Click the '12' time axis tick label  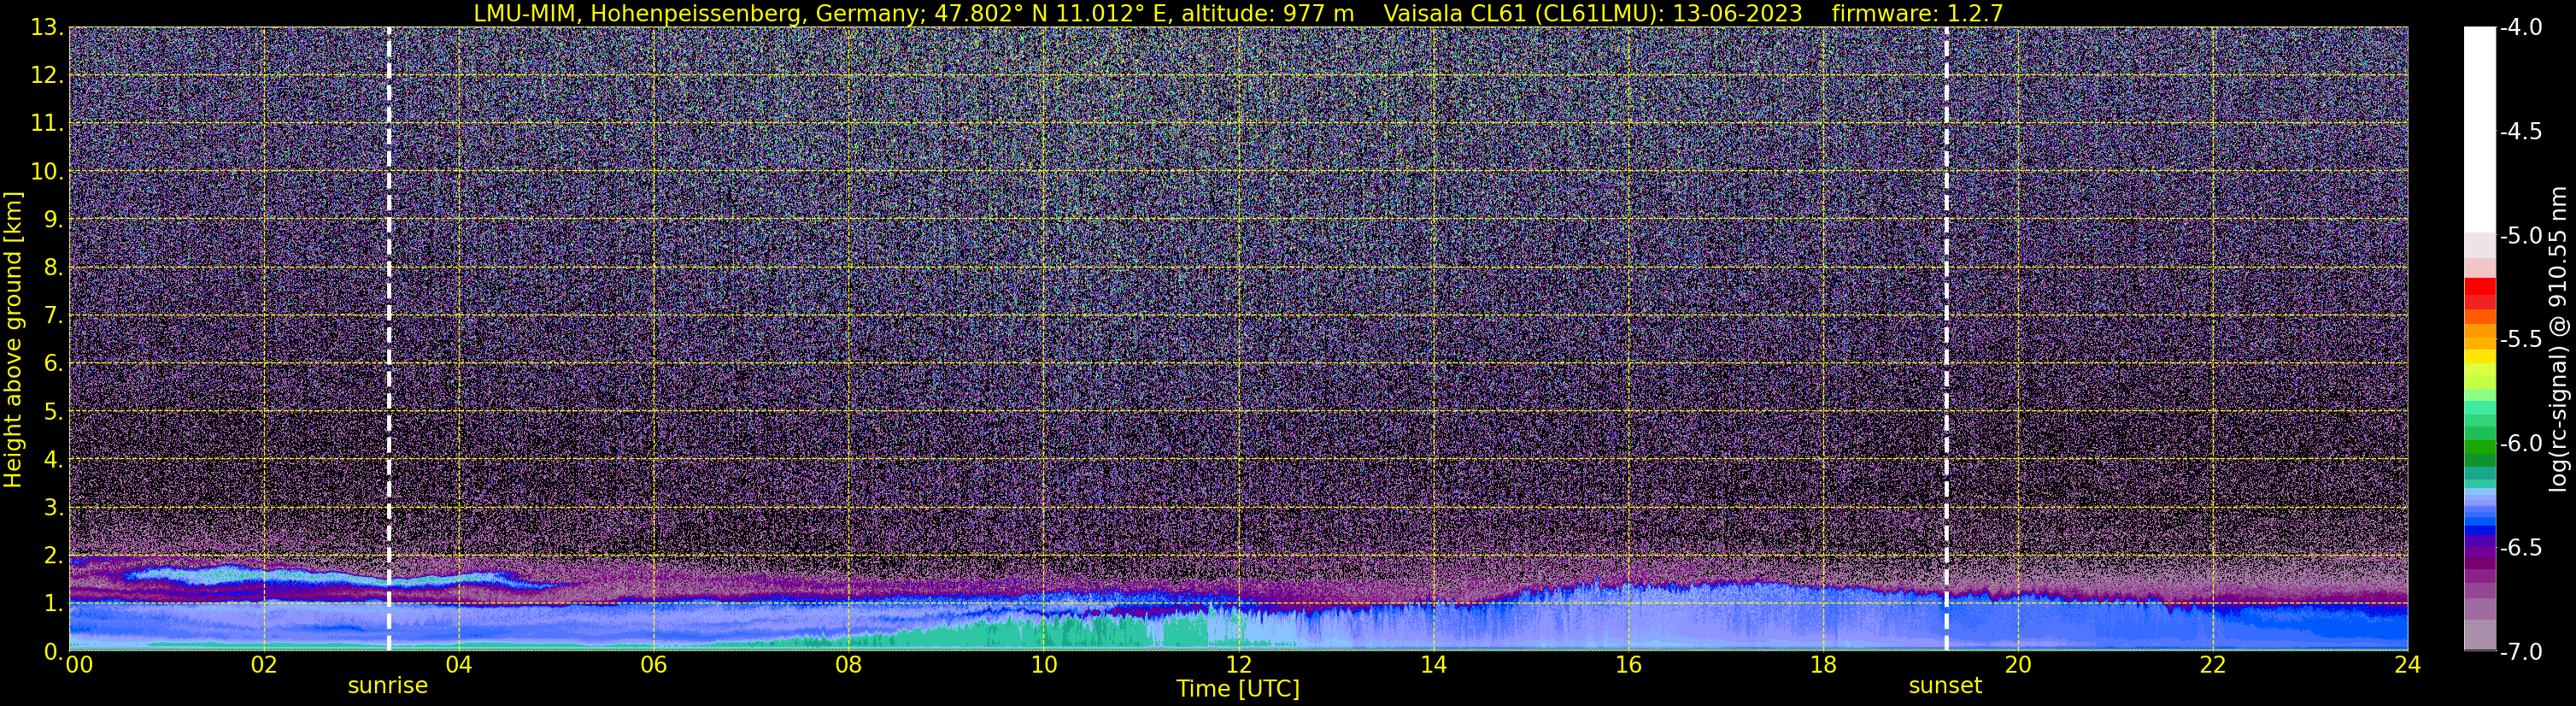click(x=1238, y=664)
